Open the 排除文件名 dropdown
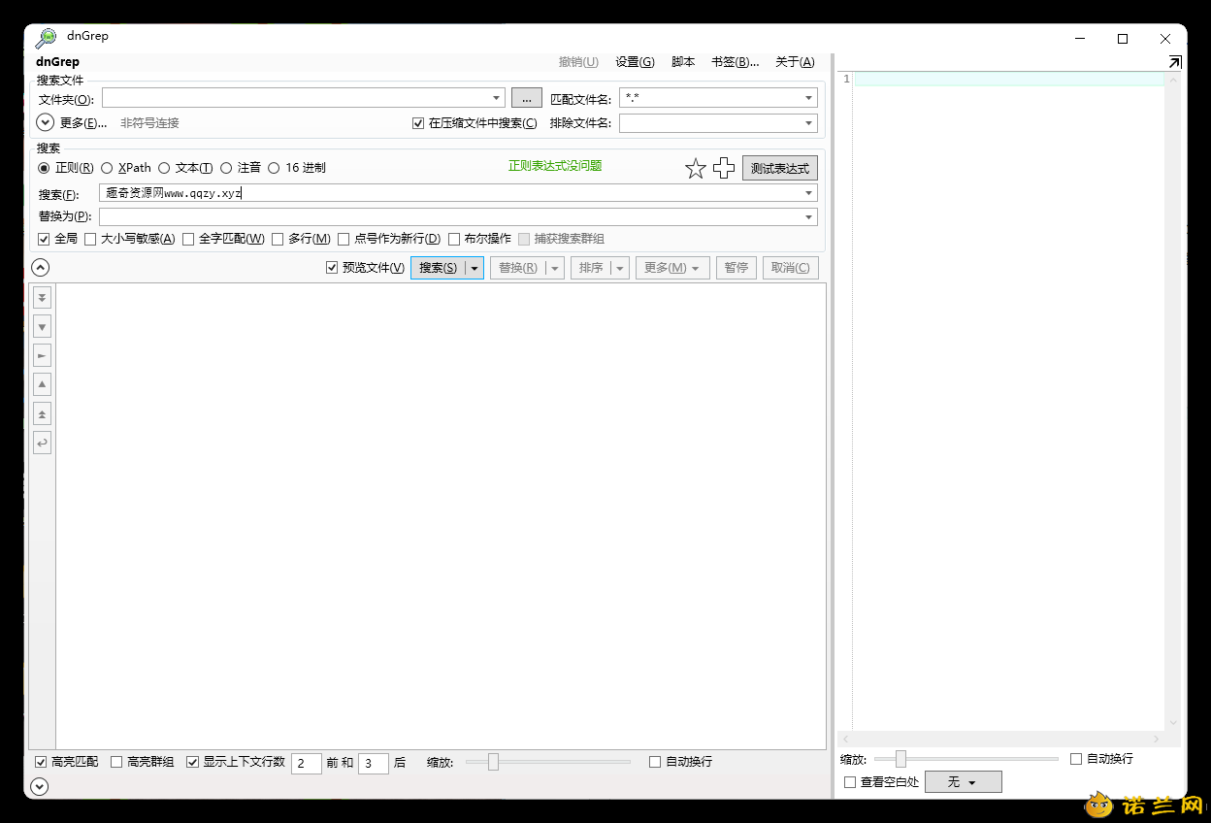The width and height of the screenshot is (1211, 823). pyautogui.click(x=809, y=123)
